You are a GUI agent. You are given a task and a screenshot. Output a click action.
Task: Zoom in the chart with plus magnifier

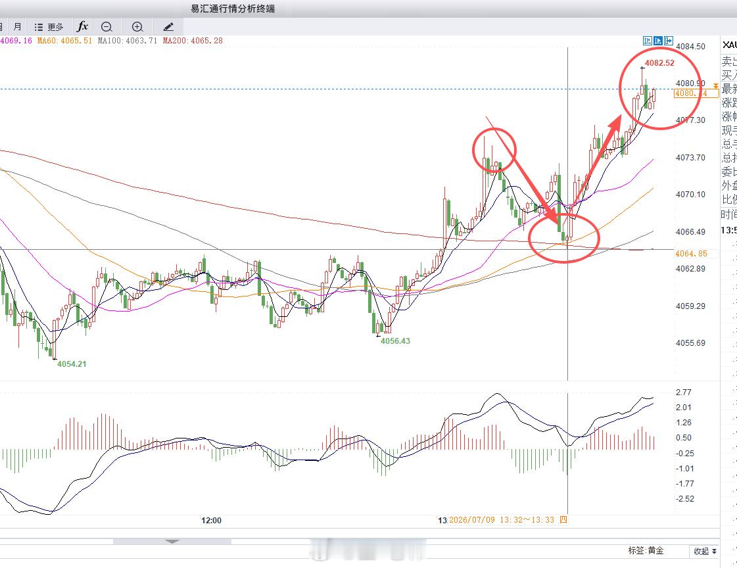[x=137, y=27]
